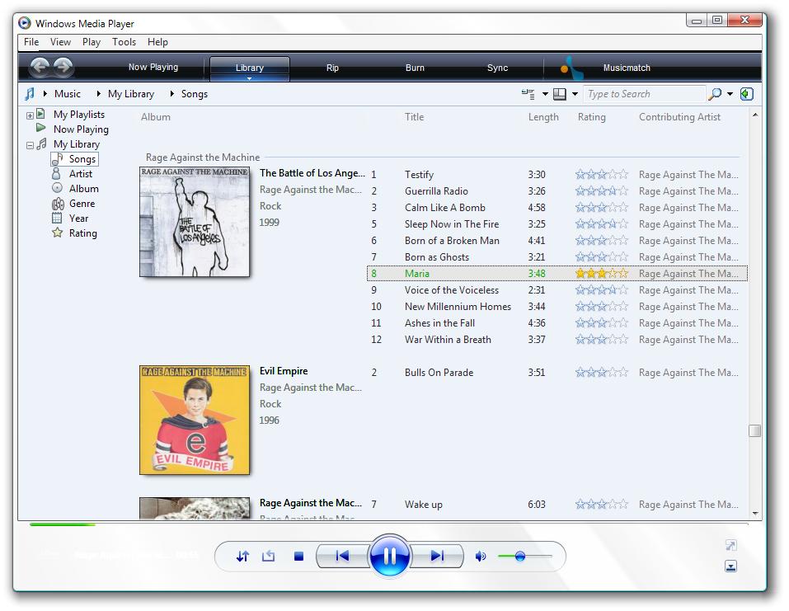This screenshot has width=789, height=611.
Task: Click the volume slider handle
Action: coord(520,557)
